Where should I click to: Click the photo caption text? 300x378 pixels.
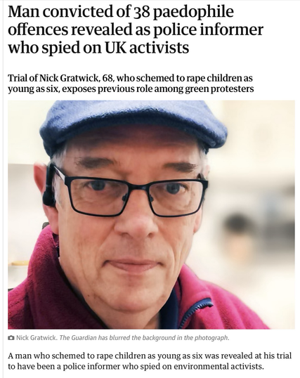pos(123,338)
